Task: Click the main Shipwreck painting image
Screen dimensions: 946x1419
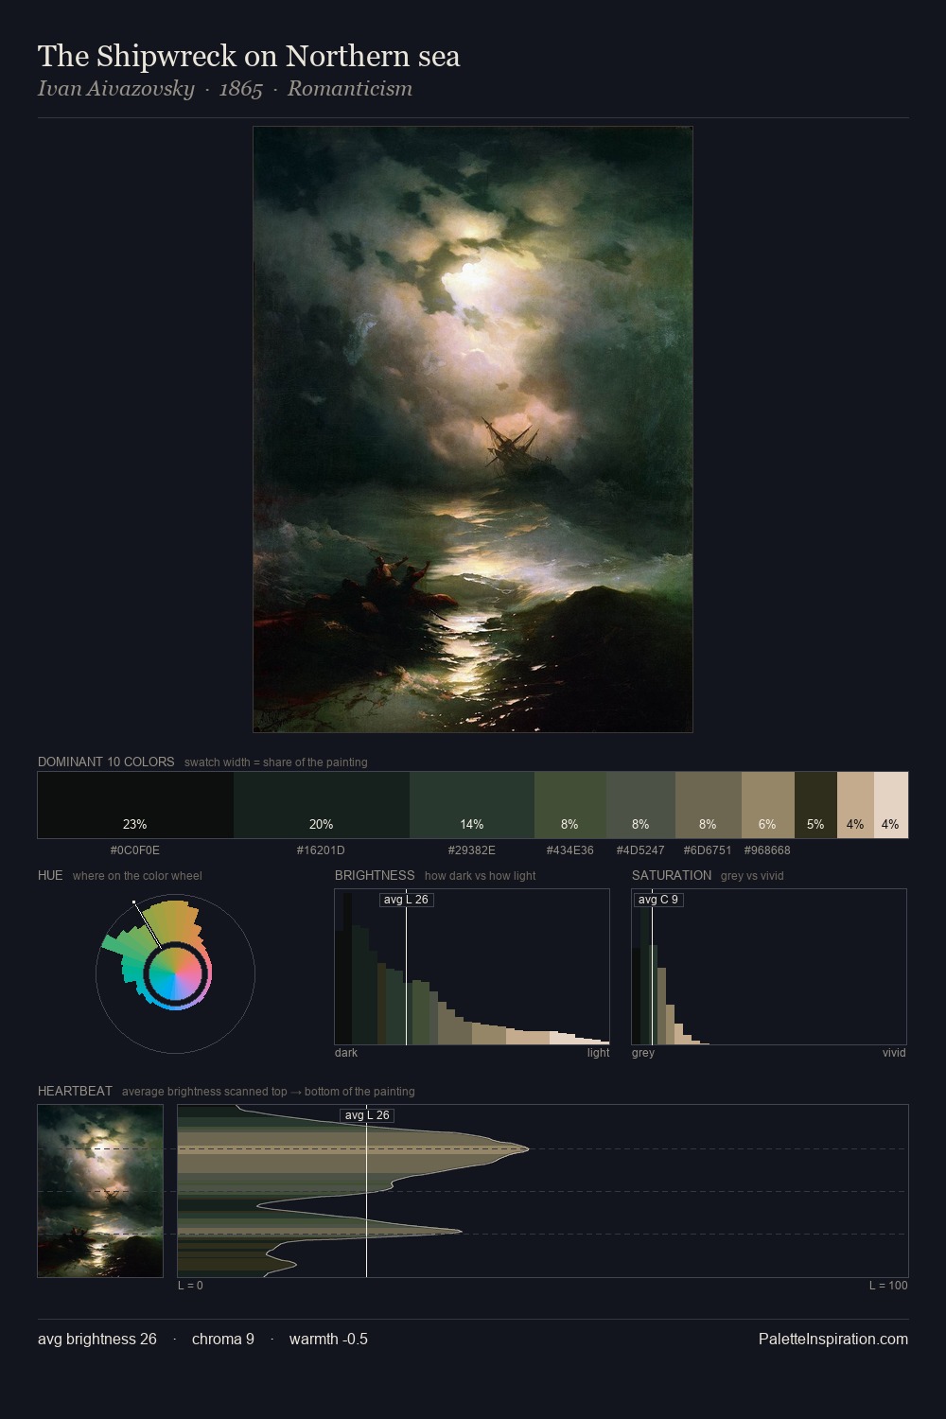Action: 473,429
